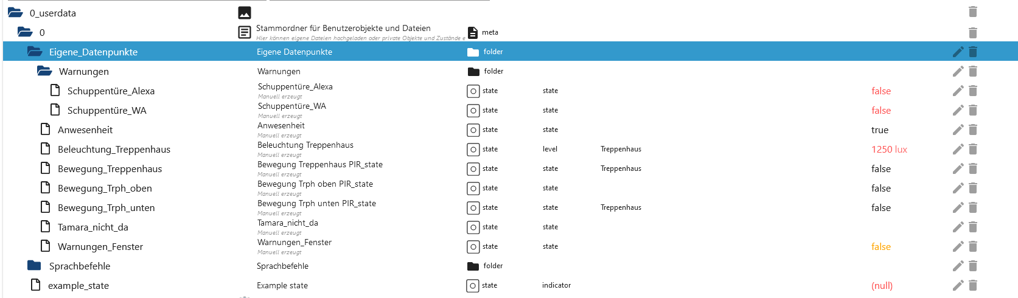Click the 1250 lux value

click(889, 150)
